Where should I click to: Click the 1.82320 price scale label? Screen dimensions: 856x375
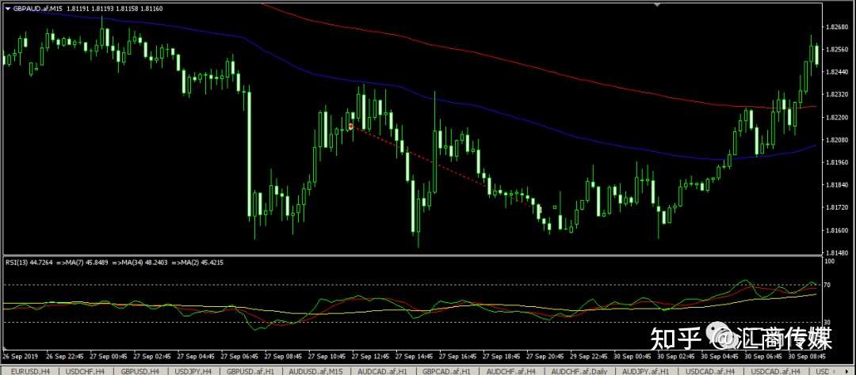[x=836, y=94]
